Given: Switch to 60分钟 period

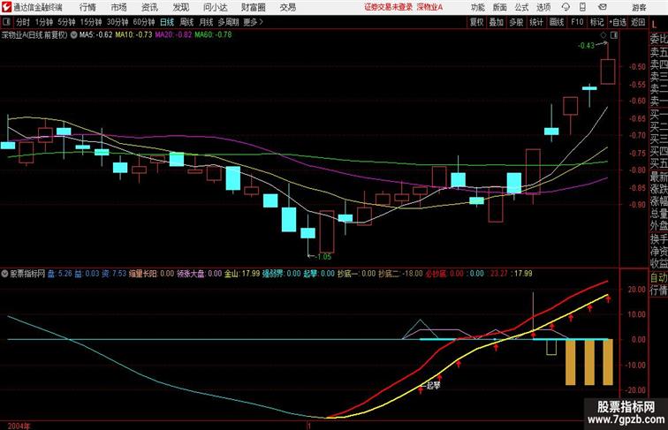Looking at the screenshot, I should click(144, 22).
